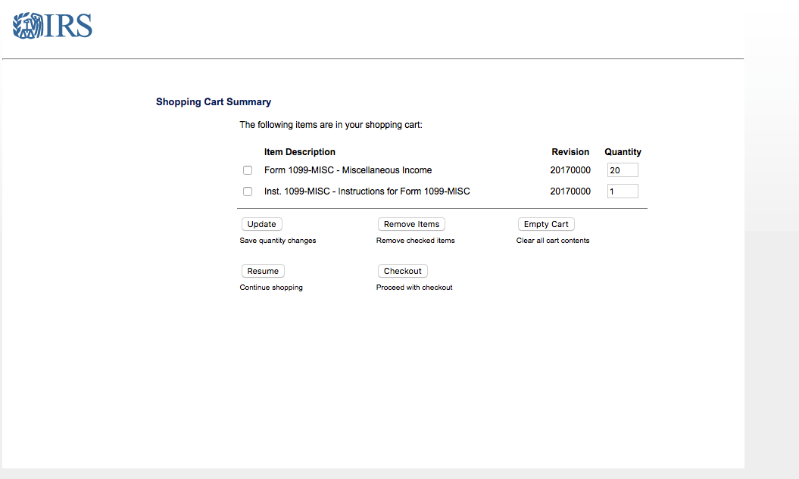The width and height of the screenshot is (799, 479).
Task: Check the Form 1099-MISC Miscellaneous Income checkbox
Action: 248,170
